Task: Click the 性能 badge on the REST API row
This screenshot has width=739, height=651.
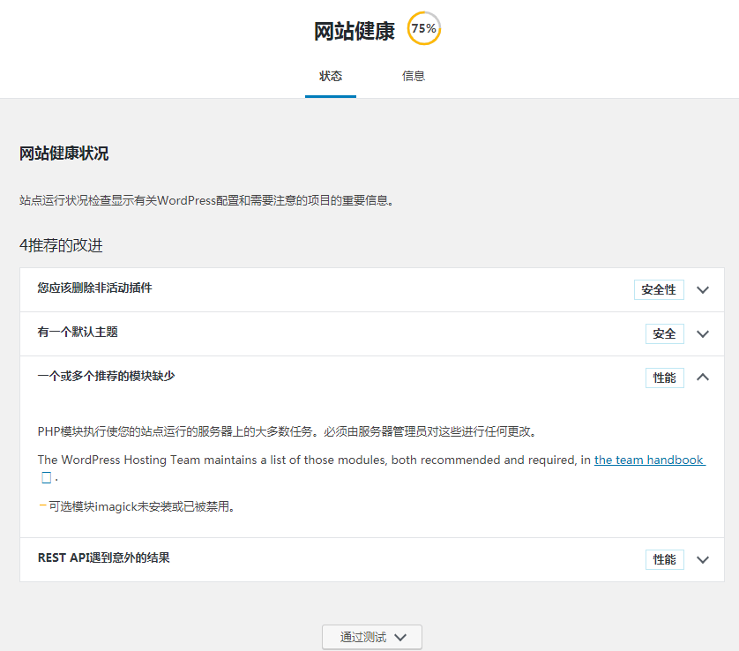Action: pyautogui.click(x=664, y=559)
